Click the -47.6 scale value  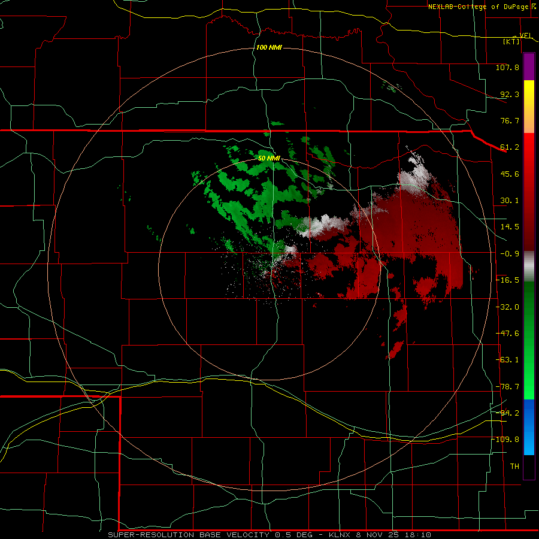(507, 334)
